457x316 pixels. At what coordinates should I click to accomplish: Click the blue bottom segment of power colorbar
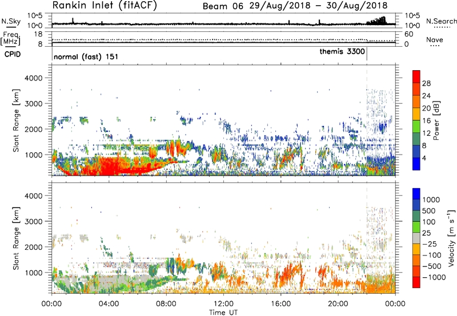pyautogui.click(x=416, y=164)
